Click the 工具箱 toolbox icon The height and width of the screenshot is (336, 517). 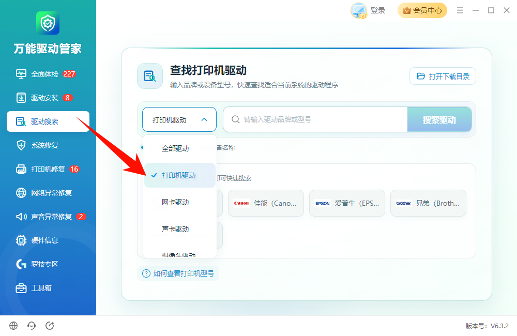point(21,288)
